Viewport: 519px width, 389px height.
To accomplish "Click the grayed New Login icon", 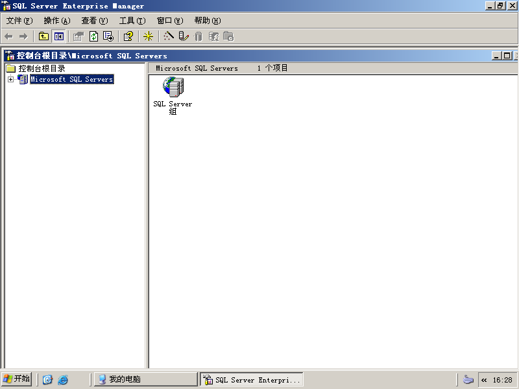I will click(x=213, y=36).
